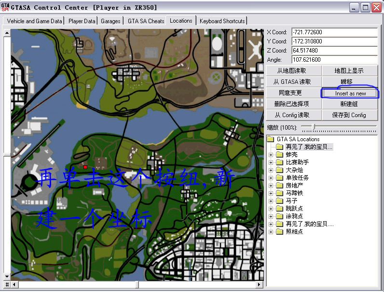Click the Y Coord input field
Screen dimensions: 384x292
point(334,41)
